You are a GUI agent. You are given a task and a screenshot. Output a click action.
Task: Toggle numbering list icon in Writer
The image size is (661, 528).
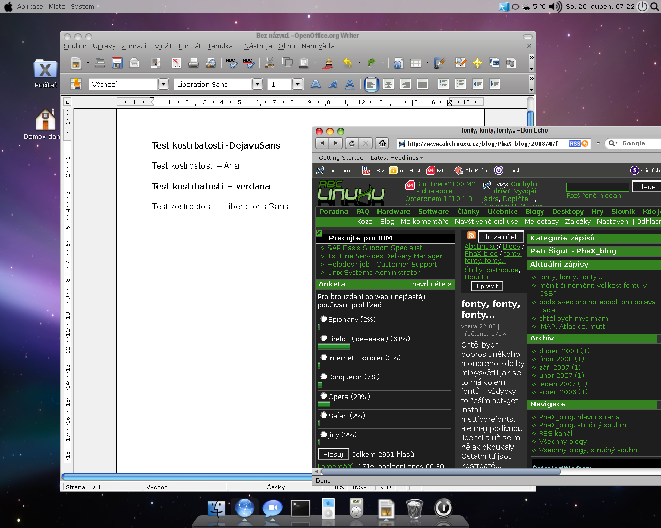pos(444,84)
